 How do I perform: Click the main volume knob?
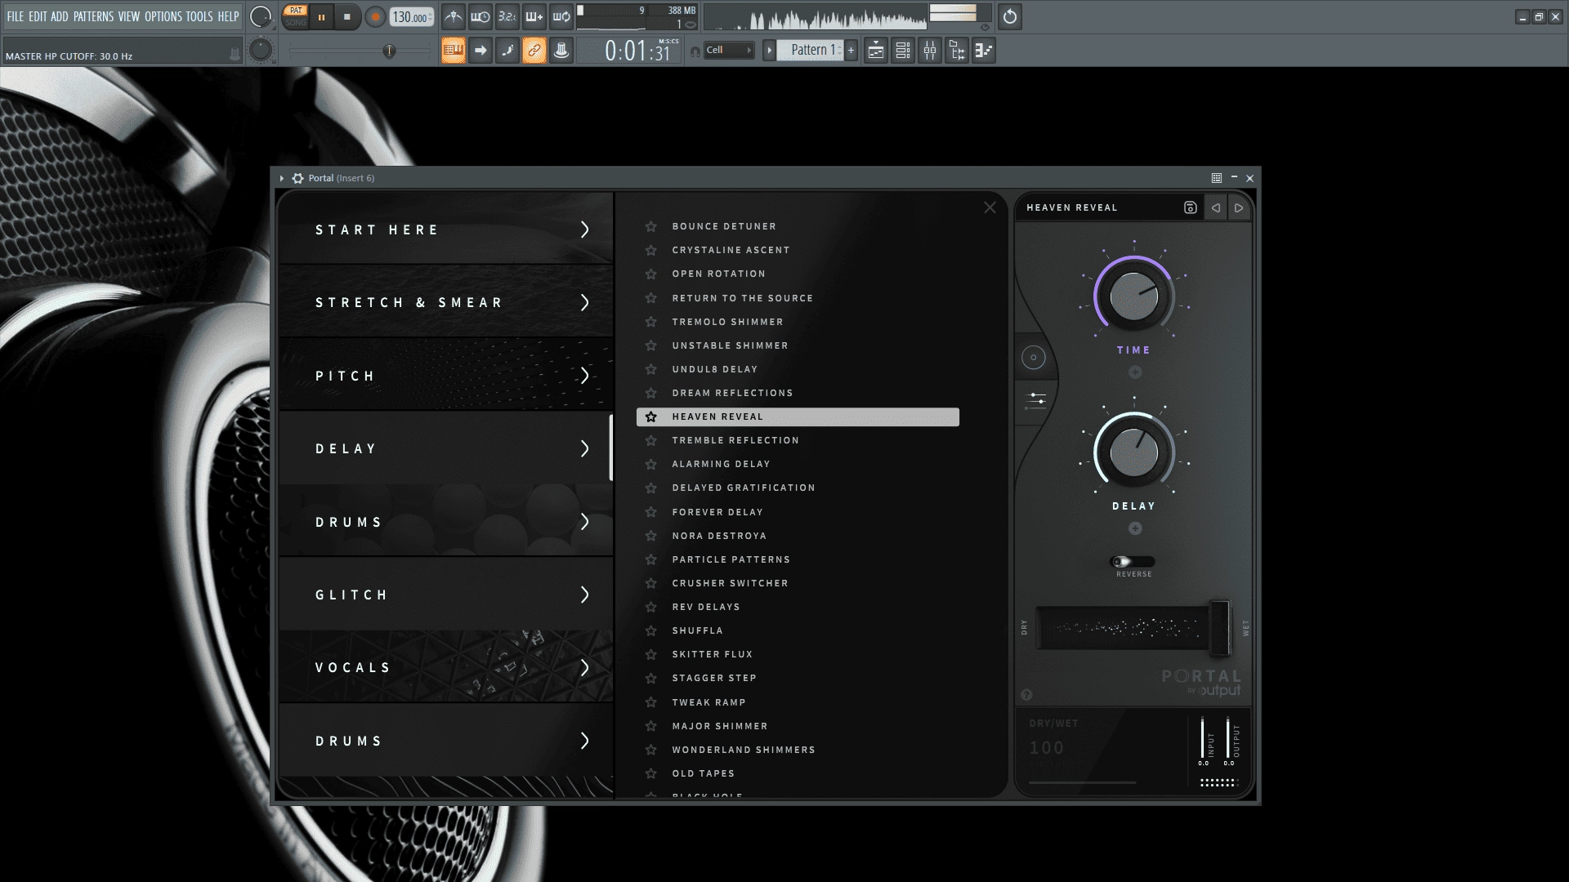pyautogui.click(x=260, y=17)
